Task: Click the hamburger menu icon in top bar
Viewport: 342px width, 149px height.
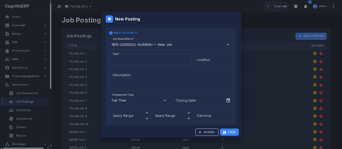Action: (59, 6)
